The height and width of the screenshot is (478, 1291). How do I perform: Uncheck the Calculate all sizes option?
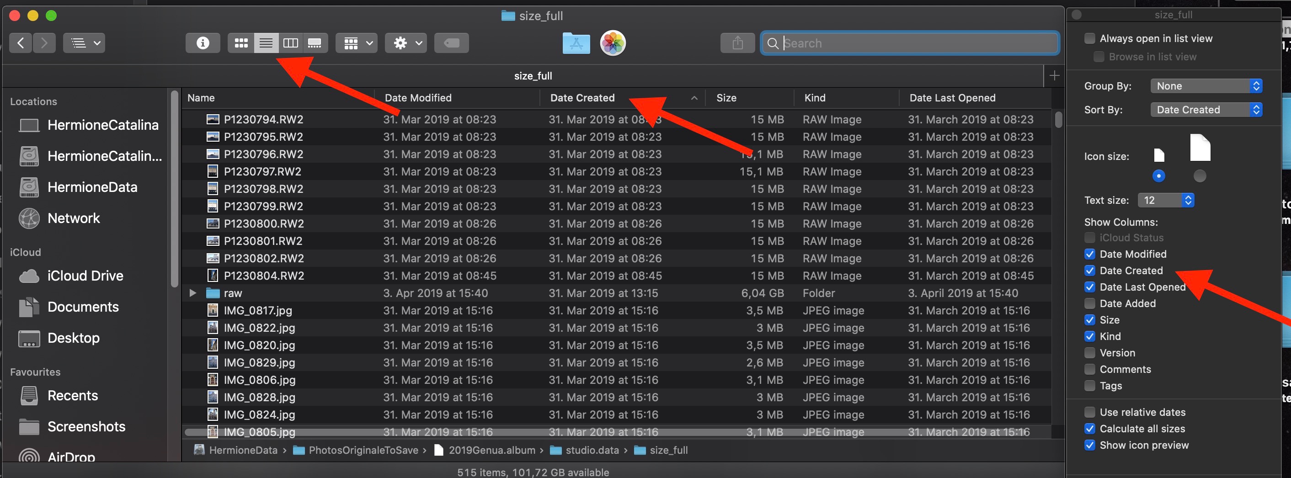[x=1089, y=429]
